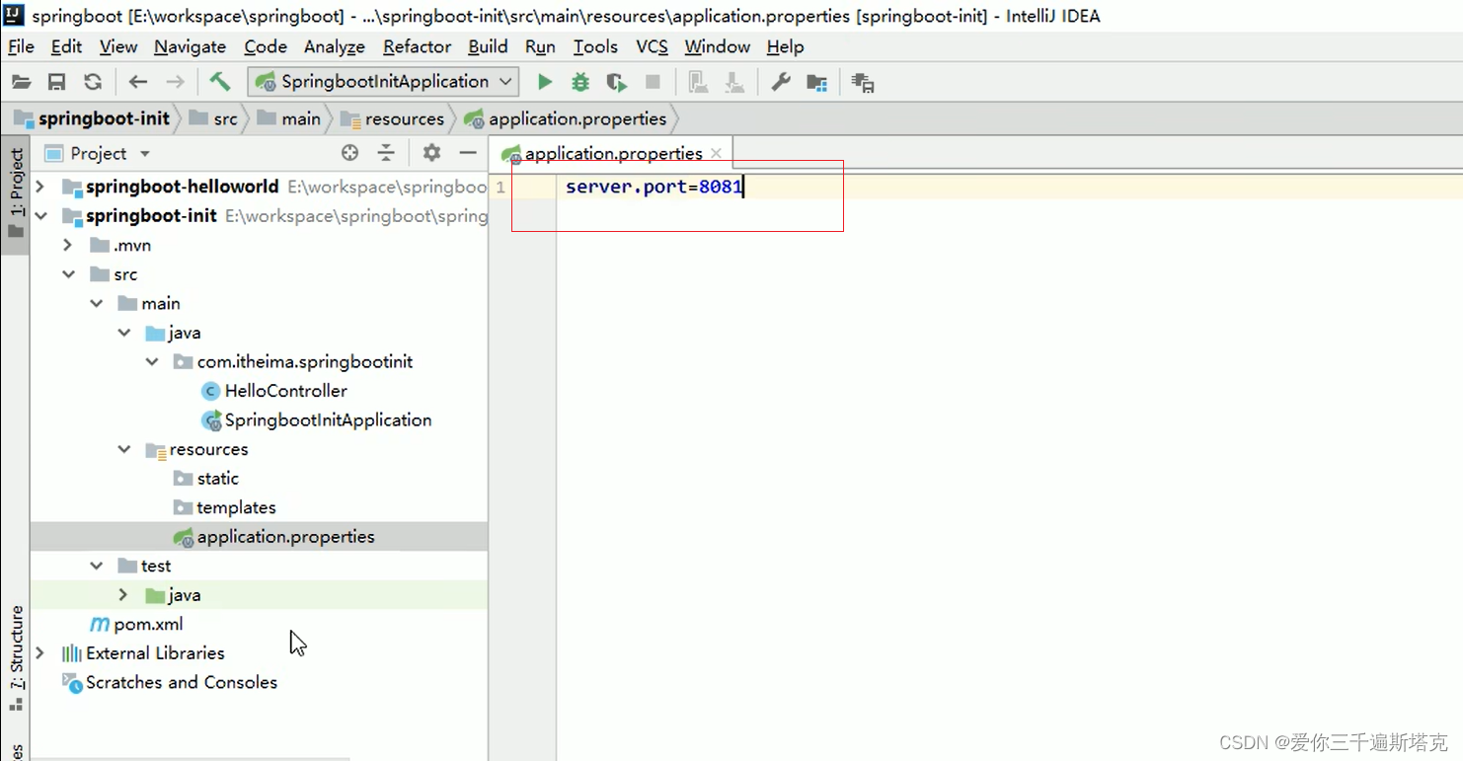Click the Update Project VCS icon
This screenshot has height=761, width=1463.
(699, 83)
